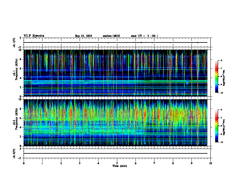Click the '8' kHz tick on ch.1 frequency axis
237x183 pixels.
21,59
